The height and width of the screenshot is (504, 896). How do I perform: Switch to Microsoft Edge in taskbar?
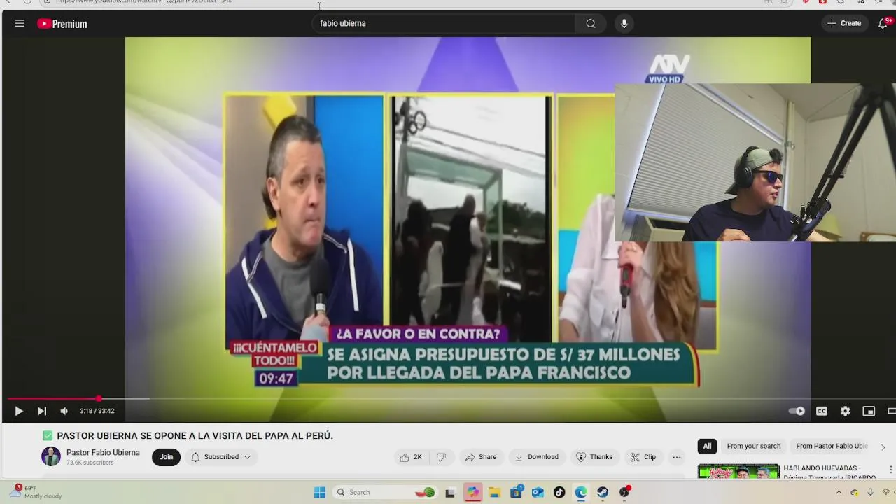[x=581, y=493]
